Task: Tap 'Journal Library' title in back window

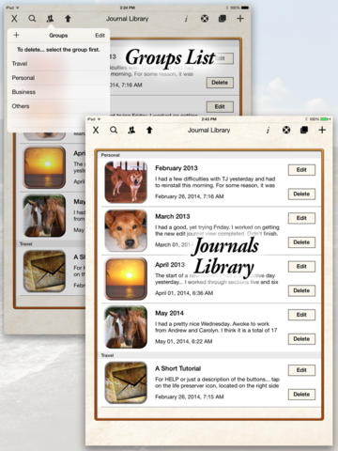Action: click(128, 19)
